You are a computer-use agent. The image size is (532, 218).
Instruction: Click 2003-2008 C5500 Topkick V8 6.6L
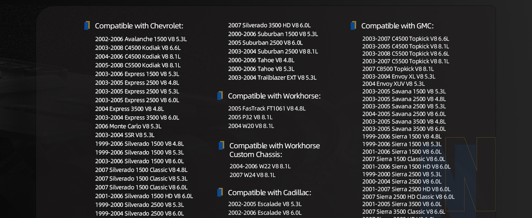tap(406, 53)
